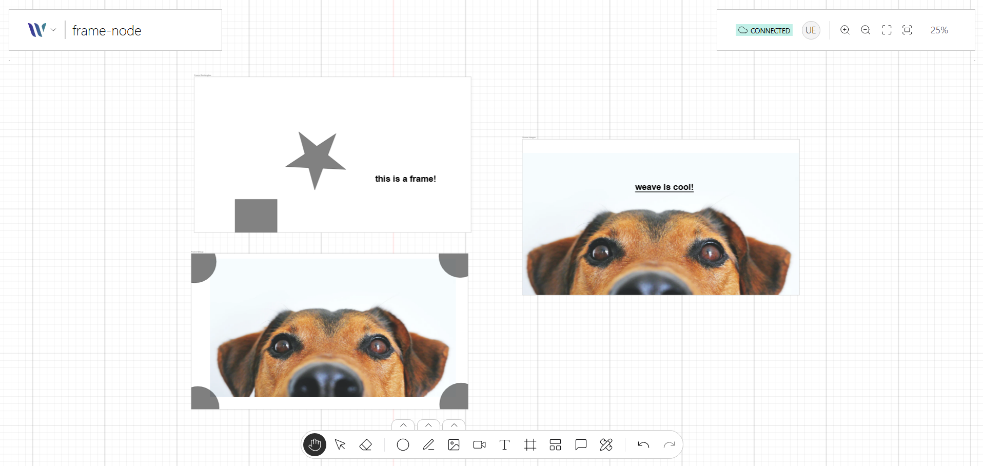Activate the eraser tool

point(366,444)
